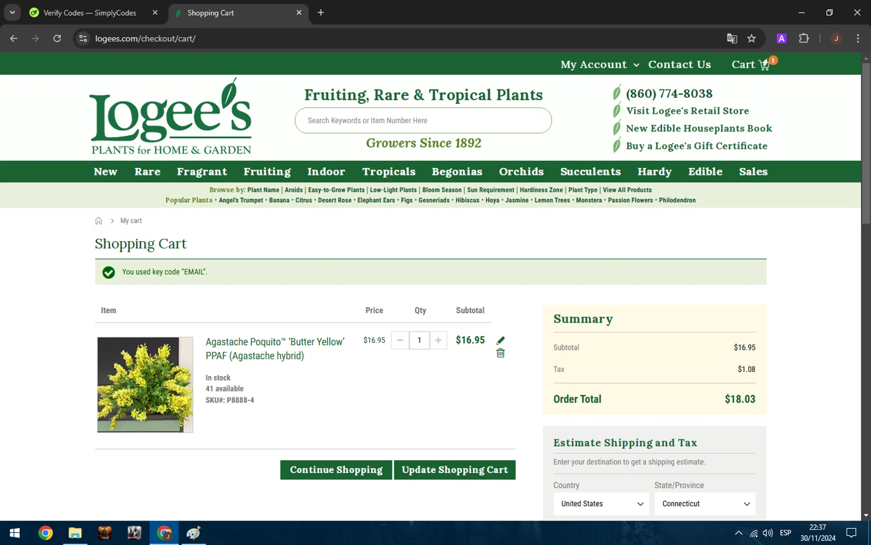The width and height of the screenshot is (871, 545).
Task: Click the browser back arrow
Action: (x=14, y=38)
